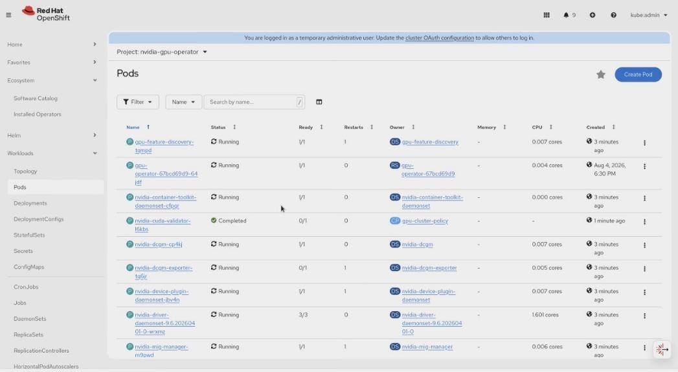Open cluster OAuth configuration link
This screenshot has width=678, height=372.
[439, 38]
